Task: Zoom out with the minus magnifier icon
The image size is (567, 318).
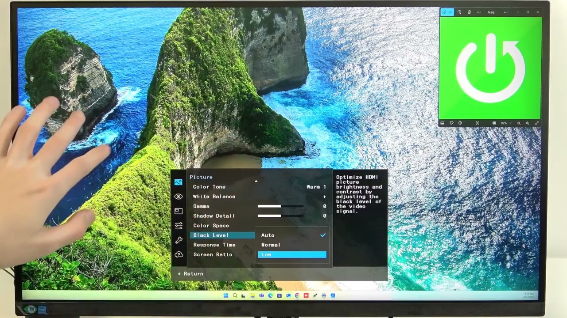Action: point(519,123)
